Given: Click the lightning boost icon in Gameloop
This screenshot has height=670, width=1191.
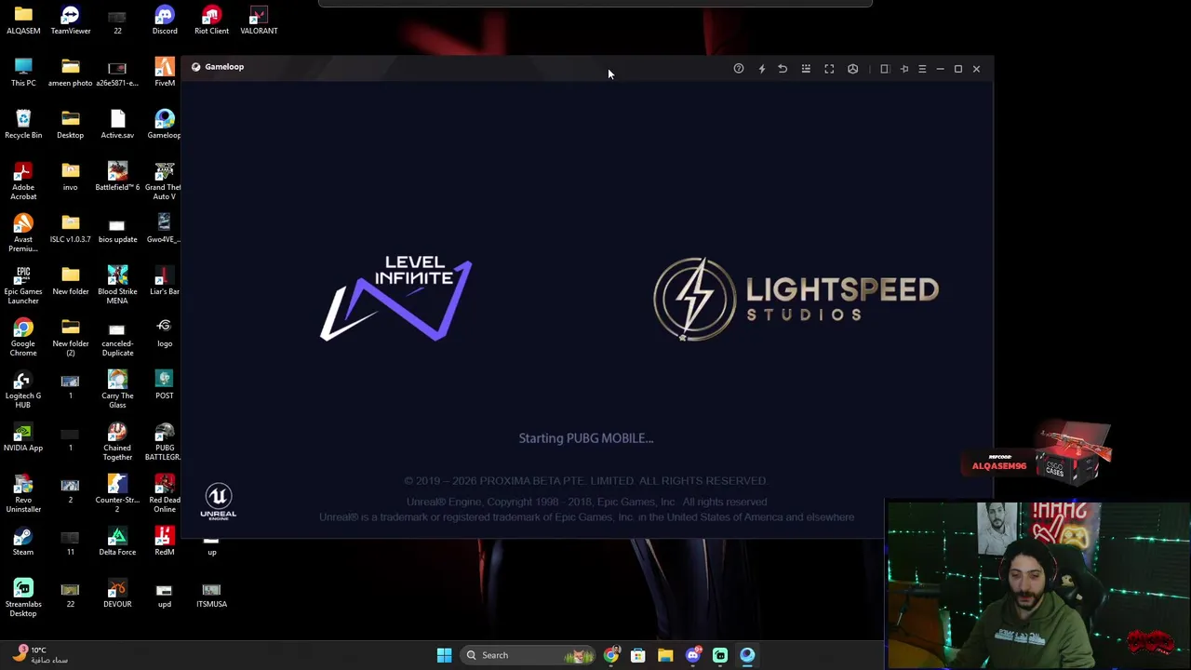Looking at the screenshot, I should [x=762, y=69].
